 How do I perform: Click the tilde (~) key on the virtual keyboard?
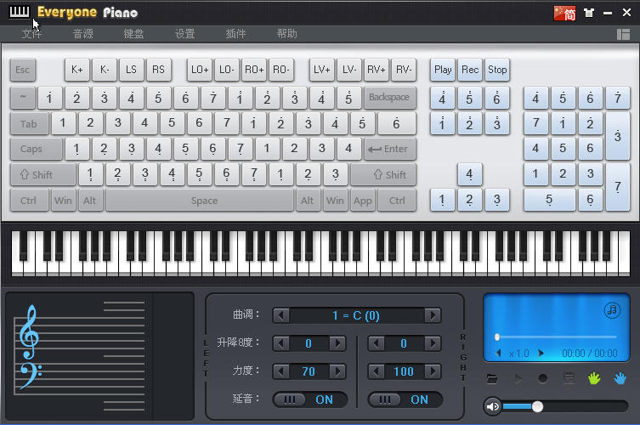[x=23, y=98]
